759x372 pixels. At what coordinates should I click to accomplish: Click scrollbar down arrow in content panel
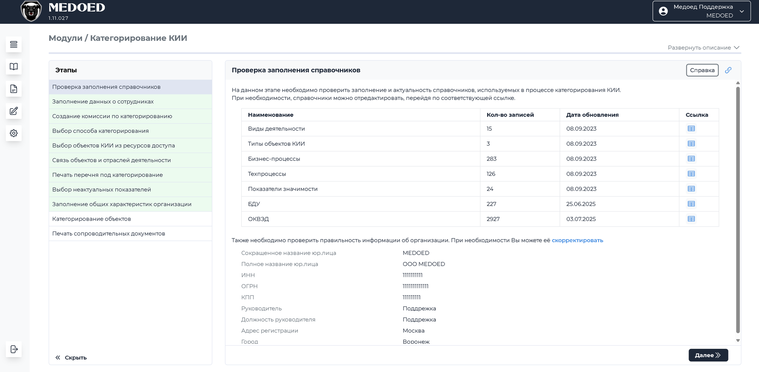coord(738,340)
